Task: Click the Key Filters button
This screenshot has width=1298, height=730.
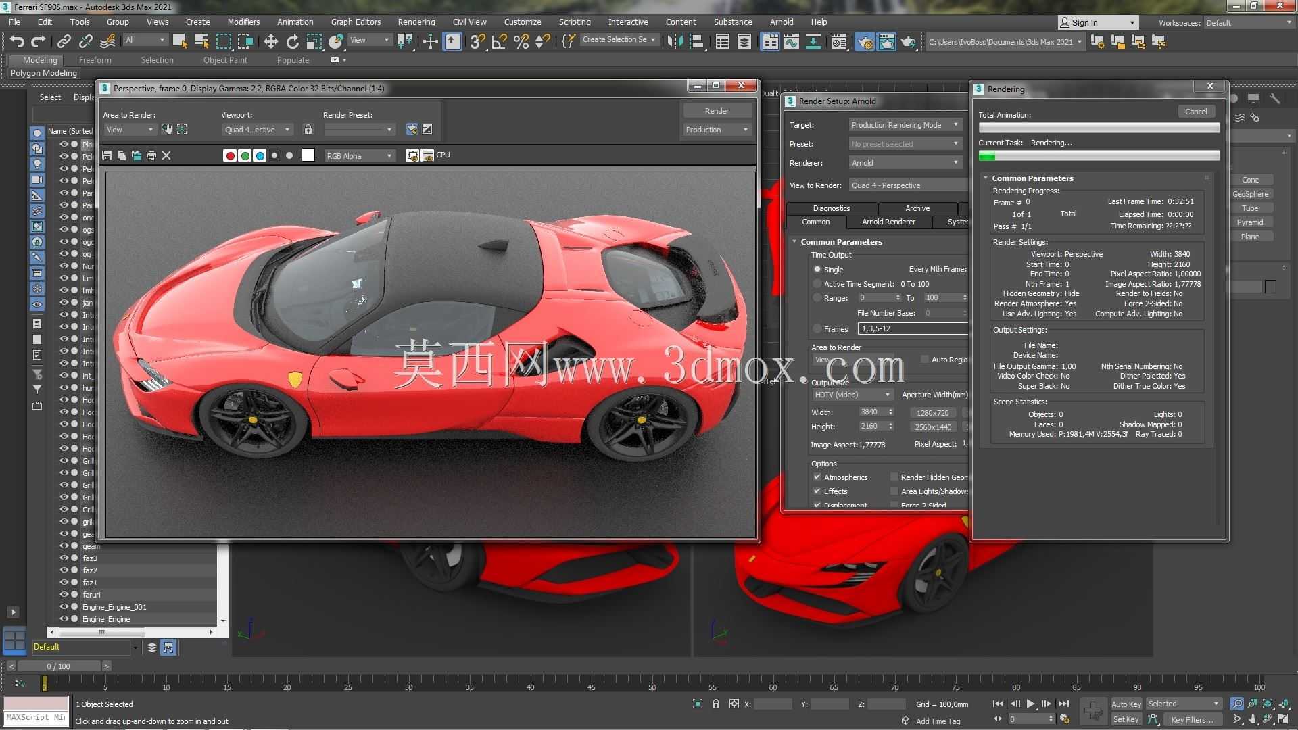Action: click(x=1192, y=720)
